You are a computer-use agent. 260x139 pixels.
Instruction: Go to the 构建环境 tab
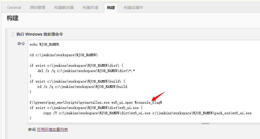click(x=90, y=8)
